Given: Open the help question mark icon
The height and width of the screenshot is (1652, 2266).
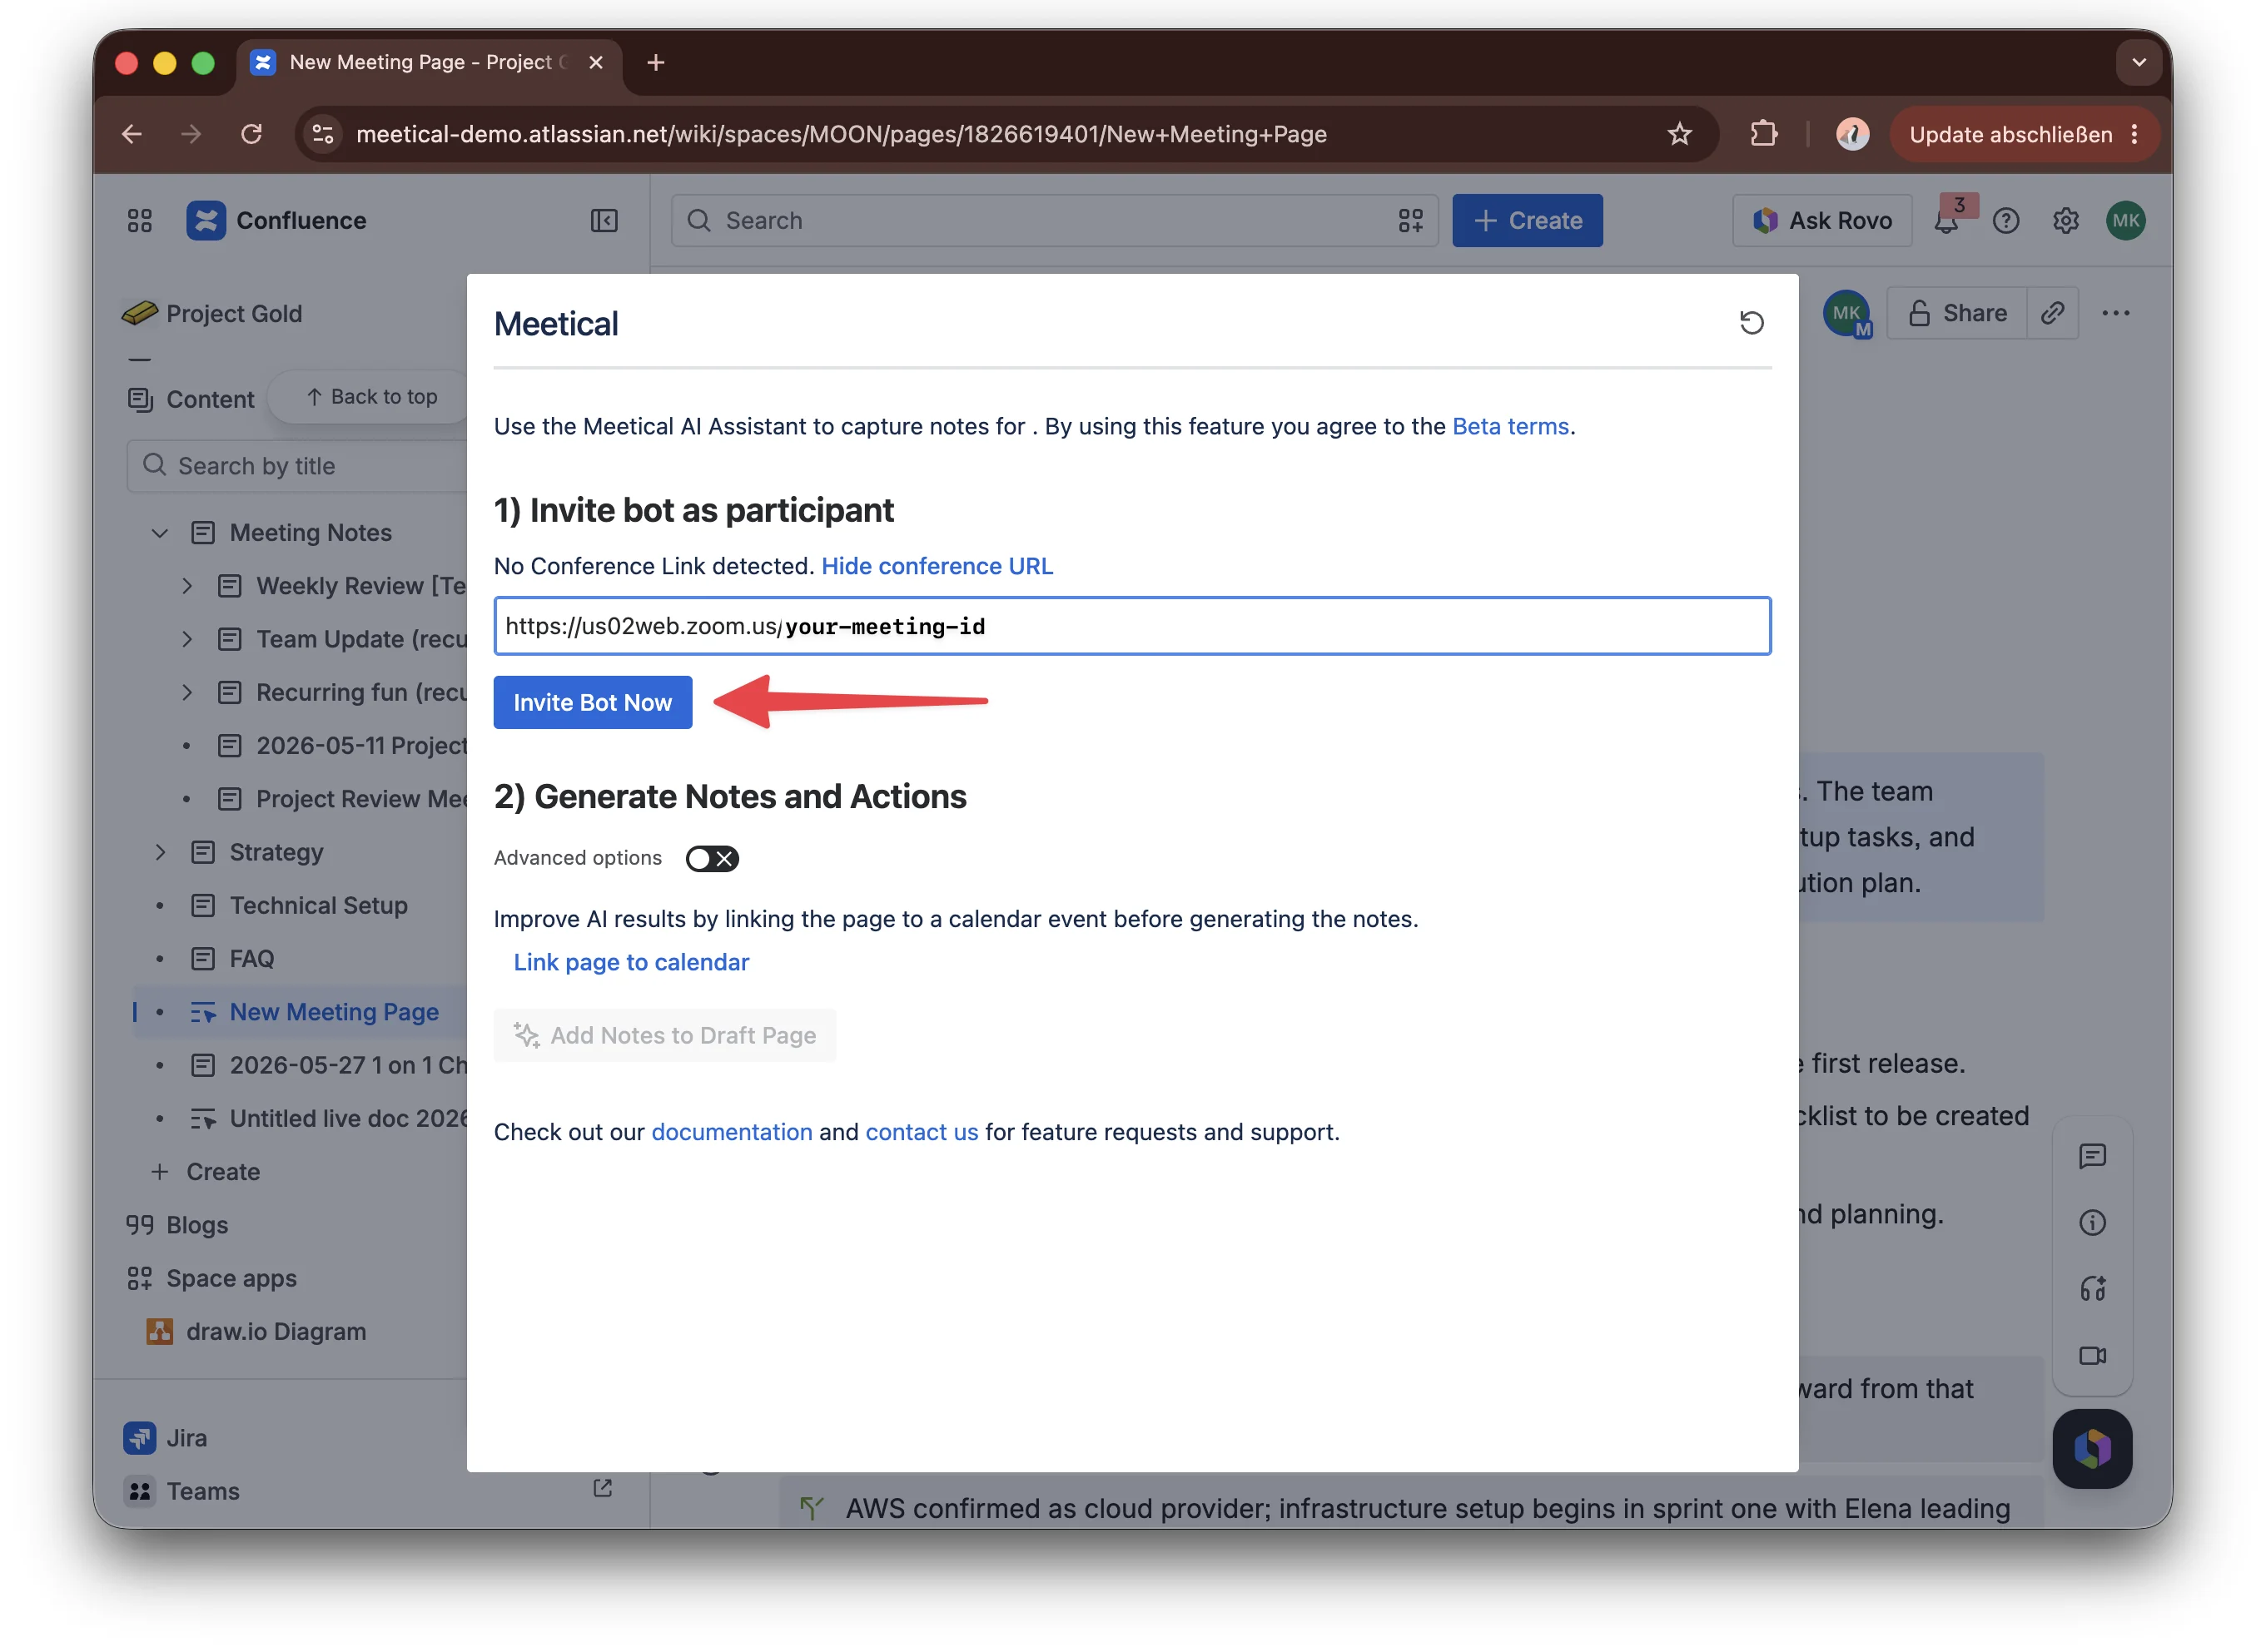Looking at the screenshot, I should click(2006, 220).
